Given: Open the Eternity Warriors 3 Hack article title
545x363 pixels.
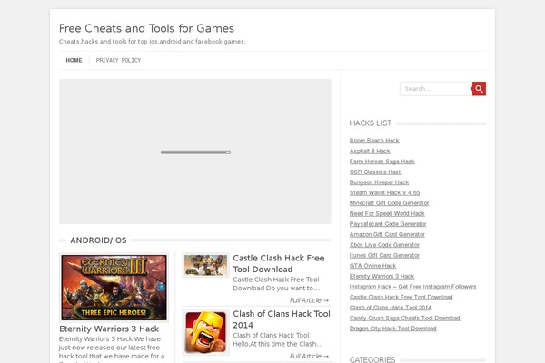Looking at the screenshot, I should [x=109, y=329].
